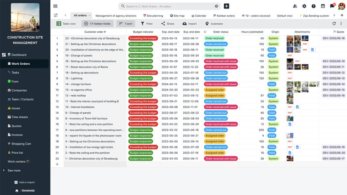Expand See more in the sidebar
347x195 pixels.
pyautogui.click(x=14, y=171)
